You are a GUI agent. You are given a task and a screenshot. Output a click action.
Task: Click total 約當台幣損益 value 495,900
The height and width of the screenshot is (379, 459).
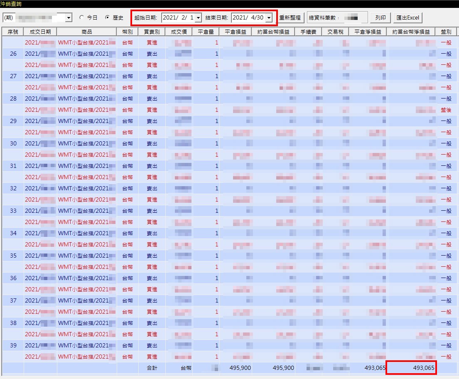(283, 368)
